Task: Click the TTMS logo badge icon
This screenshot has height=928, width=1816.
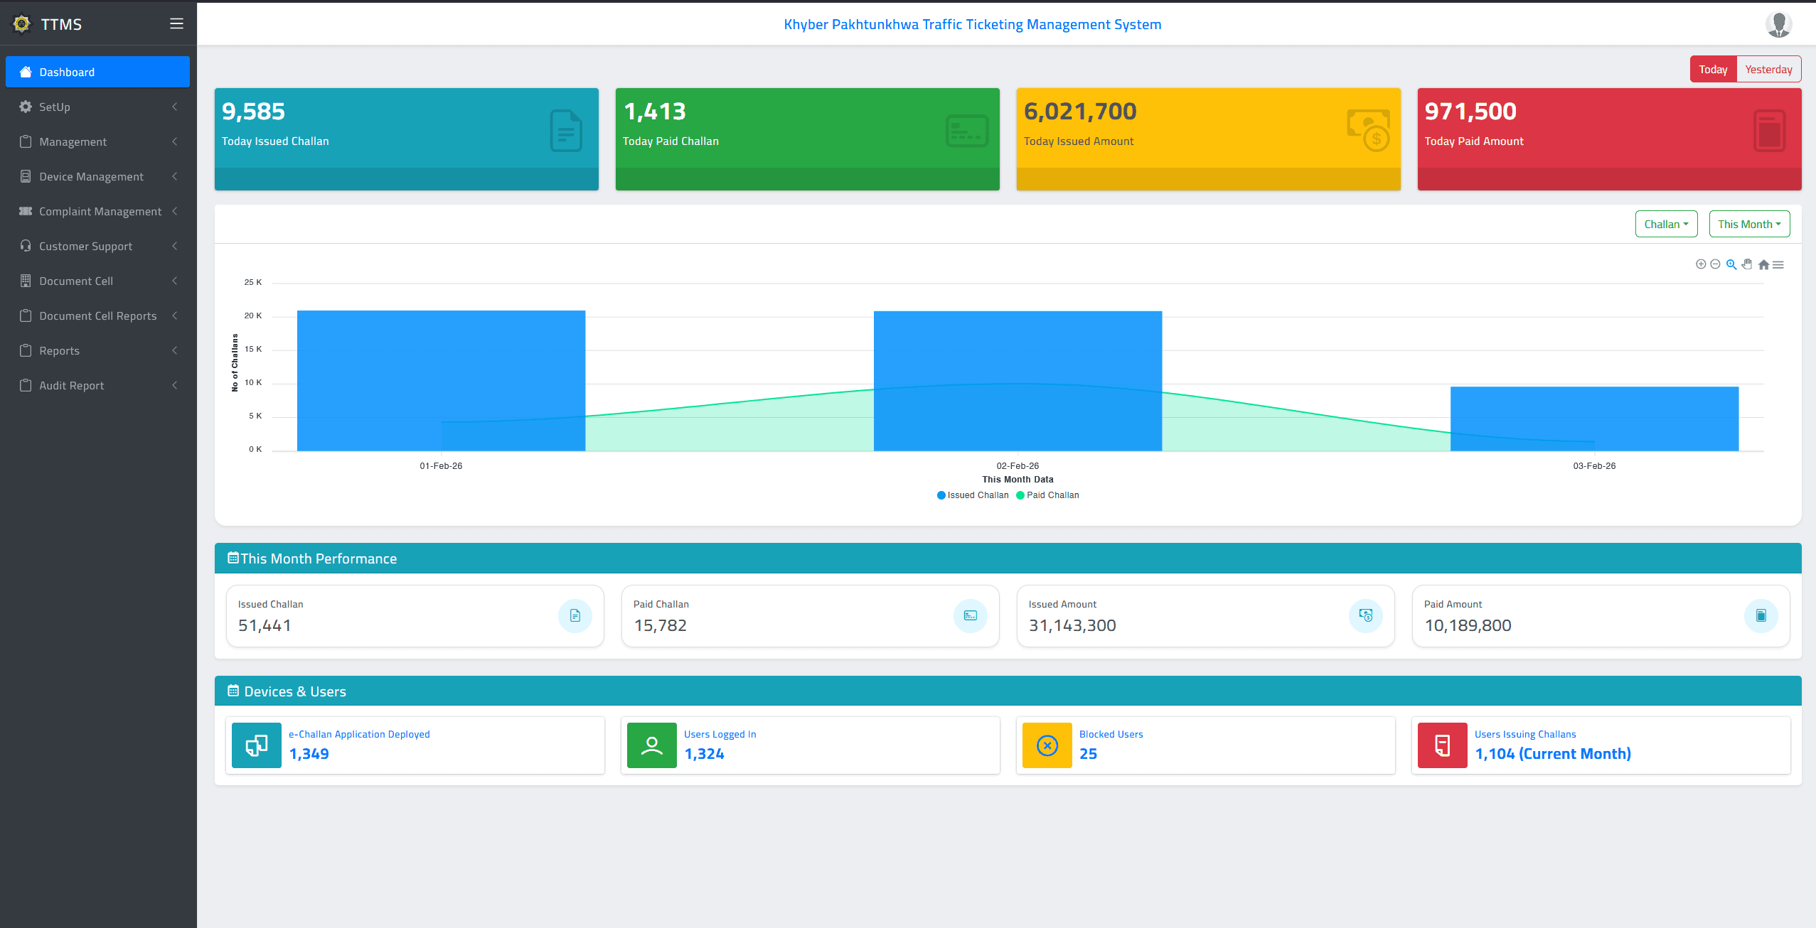Action: point(22,23)
